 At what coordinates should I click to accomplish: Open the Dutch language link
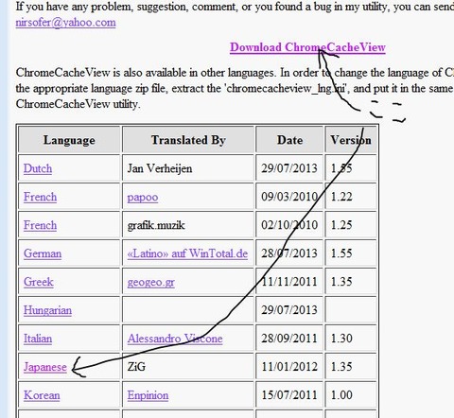pyautogui.click(x=38, y=168)
